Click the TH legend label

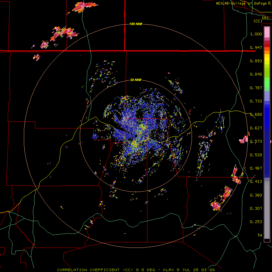point(260,235)
